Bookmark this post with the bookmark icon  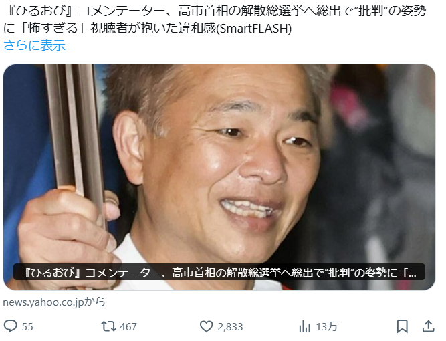(402, 326)
